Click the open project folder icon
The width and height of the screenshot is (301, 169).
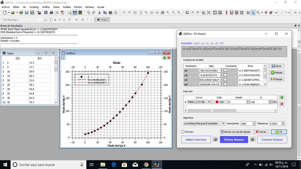[13, 13]
